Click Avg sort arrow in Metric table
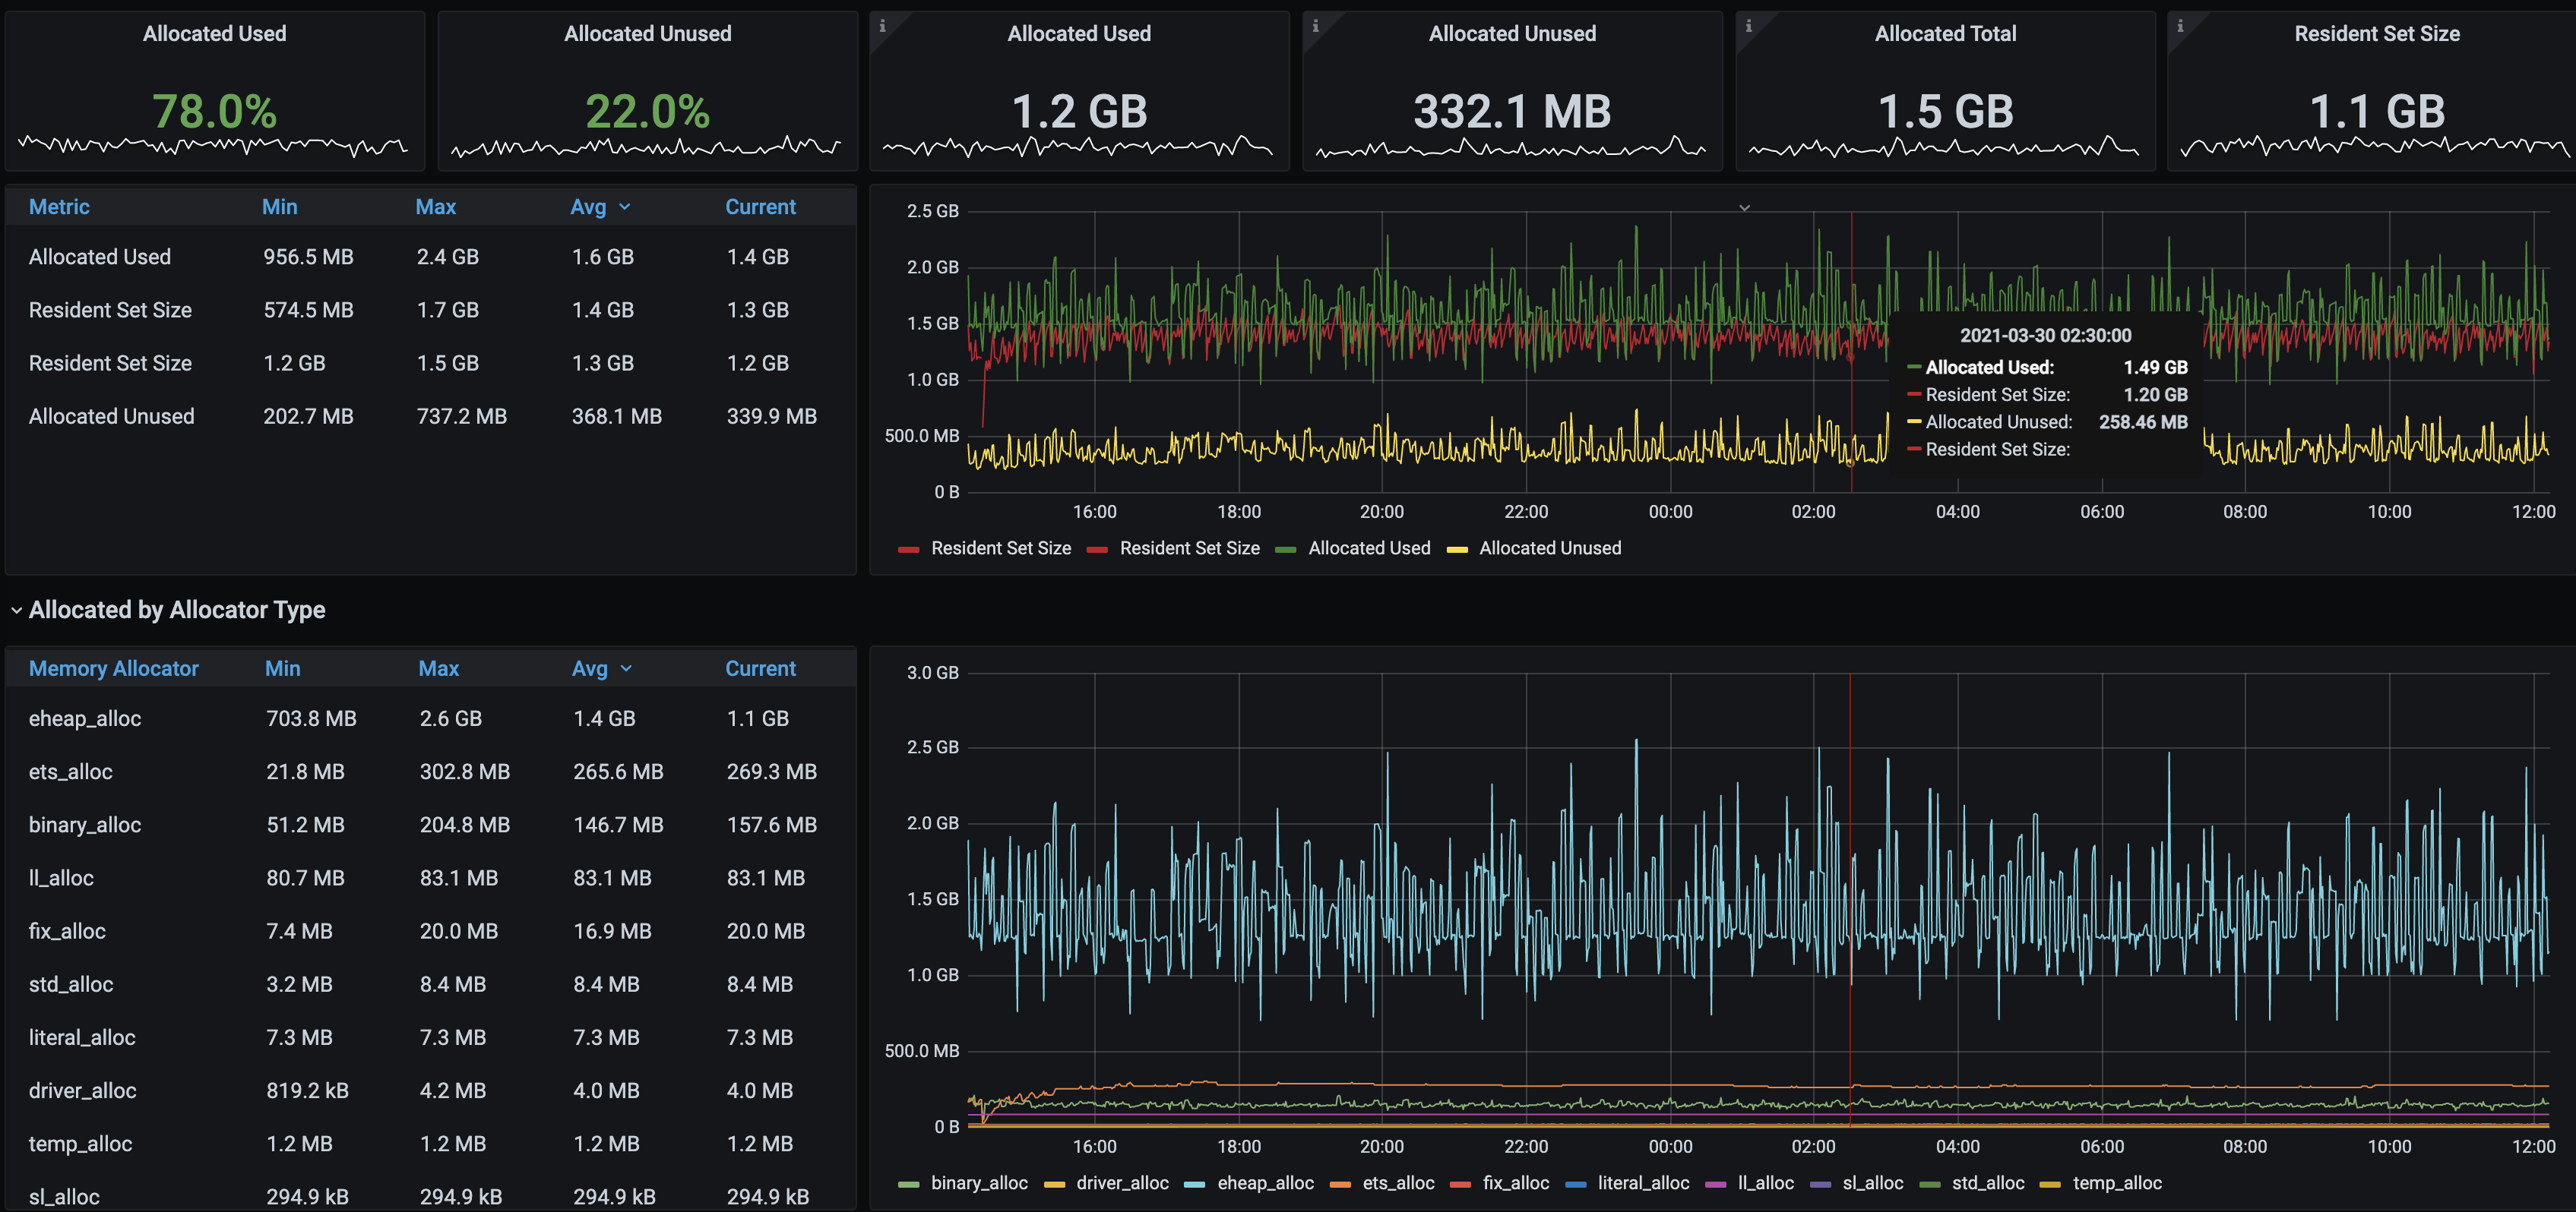This screenshot has width=2576, height=1212. coord(625,207)
